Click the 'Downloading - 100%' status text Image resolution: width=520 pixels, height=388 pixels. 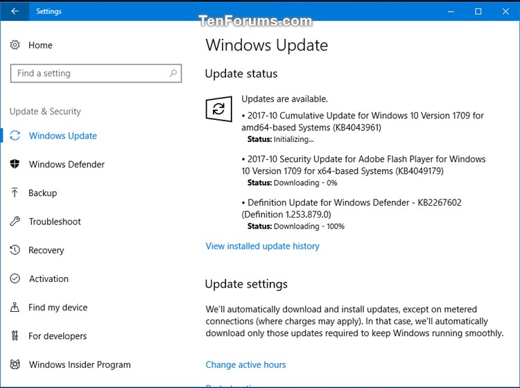[x=309, y=226]
